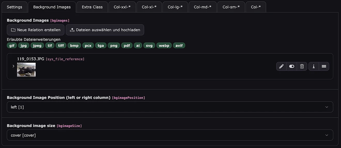The image size is (341, 148).
Task: Click Dateien auswählen und hochladen button
Action: pyautogui.click(x=105, y=30)
